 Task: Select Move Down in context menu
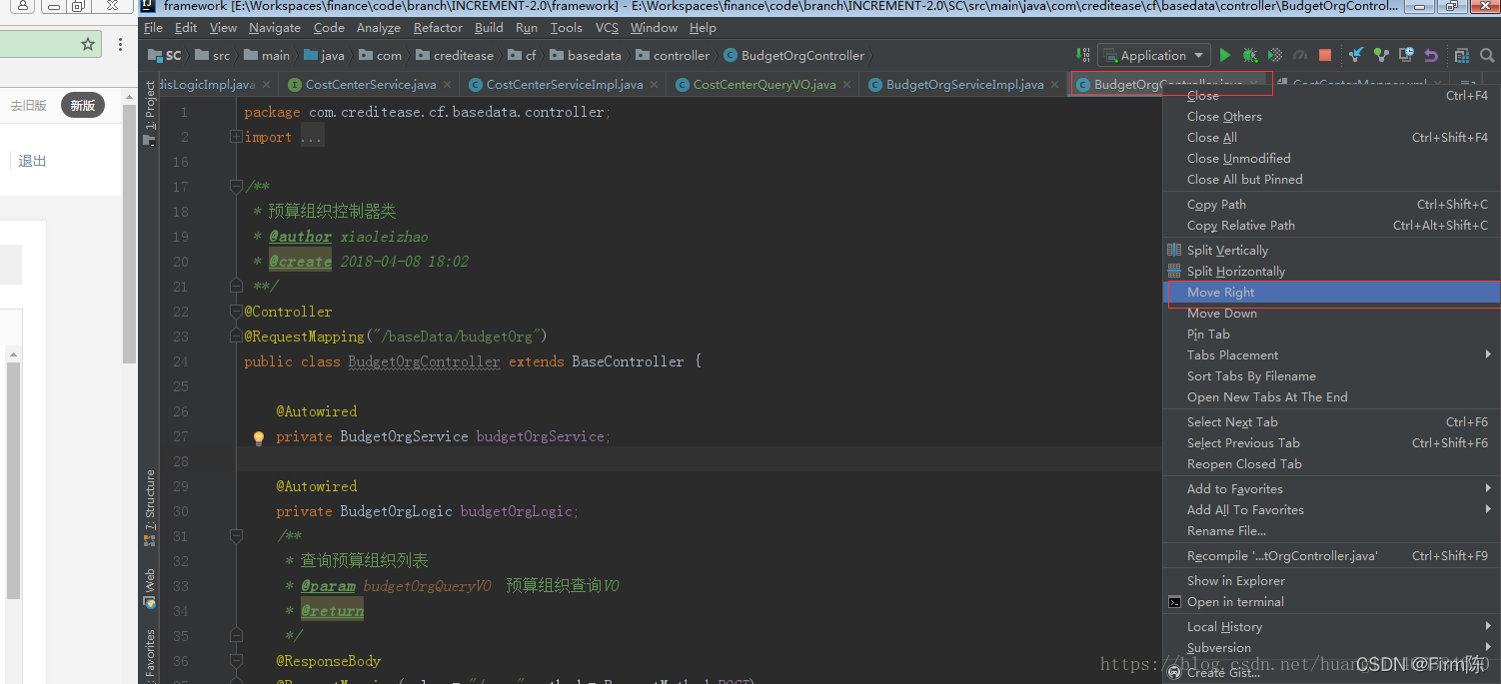click(x=1331, y=314)
